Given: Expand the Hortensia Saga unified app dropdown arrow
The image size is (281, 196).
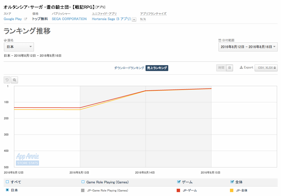Looking at the screenshot, I should 134,19.
